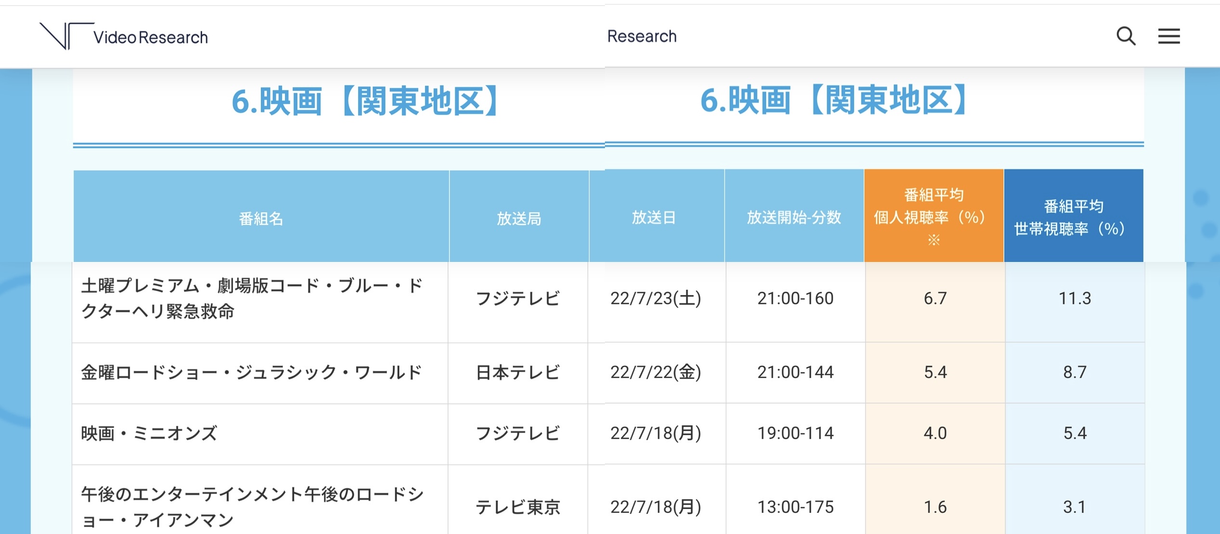This screenshot has width=1220, height=534.
Task: Select the right '6.映画【関東地区】' heading
Action: point(834,100)
